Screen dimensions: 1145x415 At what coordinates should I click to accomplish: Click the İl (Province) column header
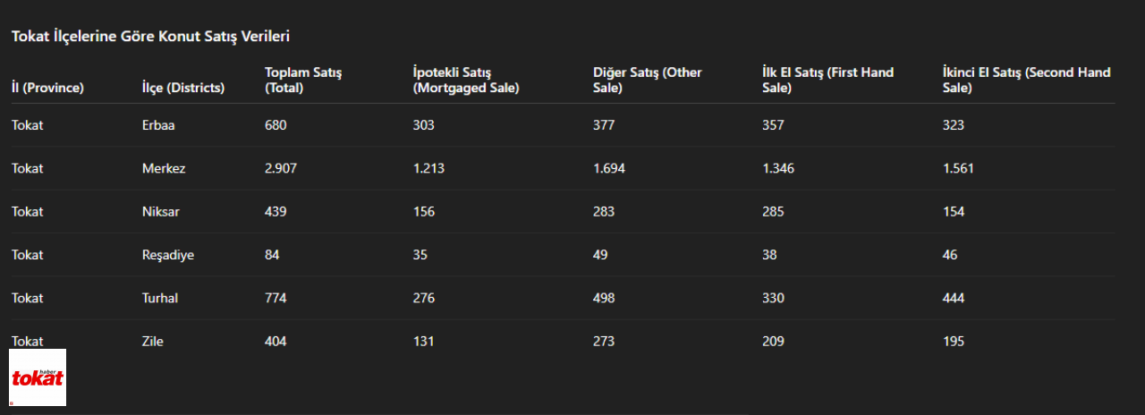point(47,88)
